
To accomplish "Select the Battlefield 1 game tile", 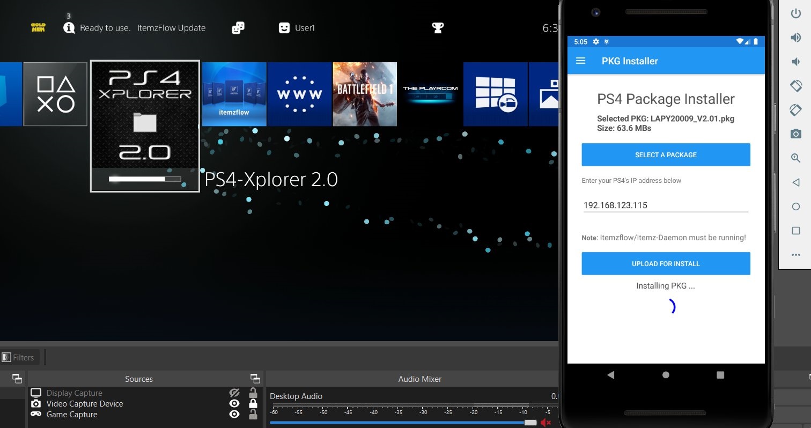I will [365, 94].
